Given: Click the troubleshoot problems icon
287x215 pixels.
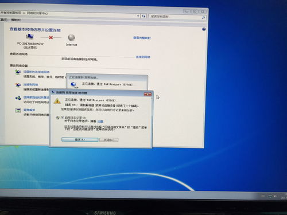Looking at the screenshot, I should click(x=18, y=110).
